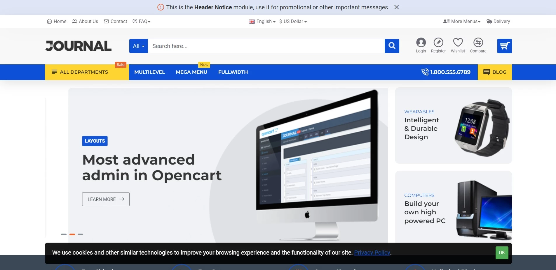
Task: Open the Multilevel menu item
Action: pos(149,72)
